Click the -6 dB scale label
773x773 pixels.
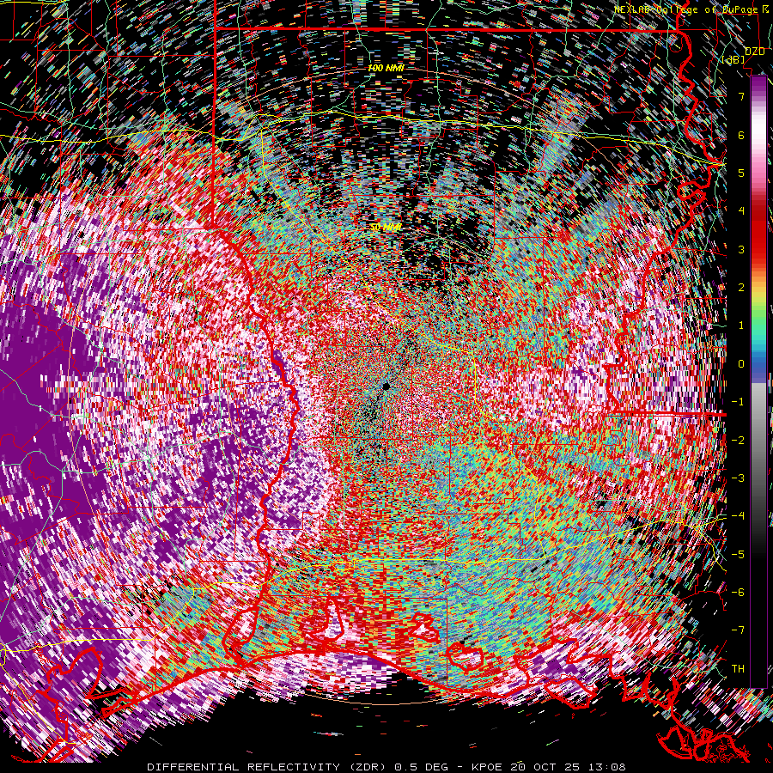(738, 593)
